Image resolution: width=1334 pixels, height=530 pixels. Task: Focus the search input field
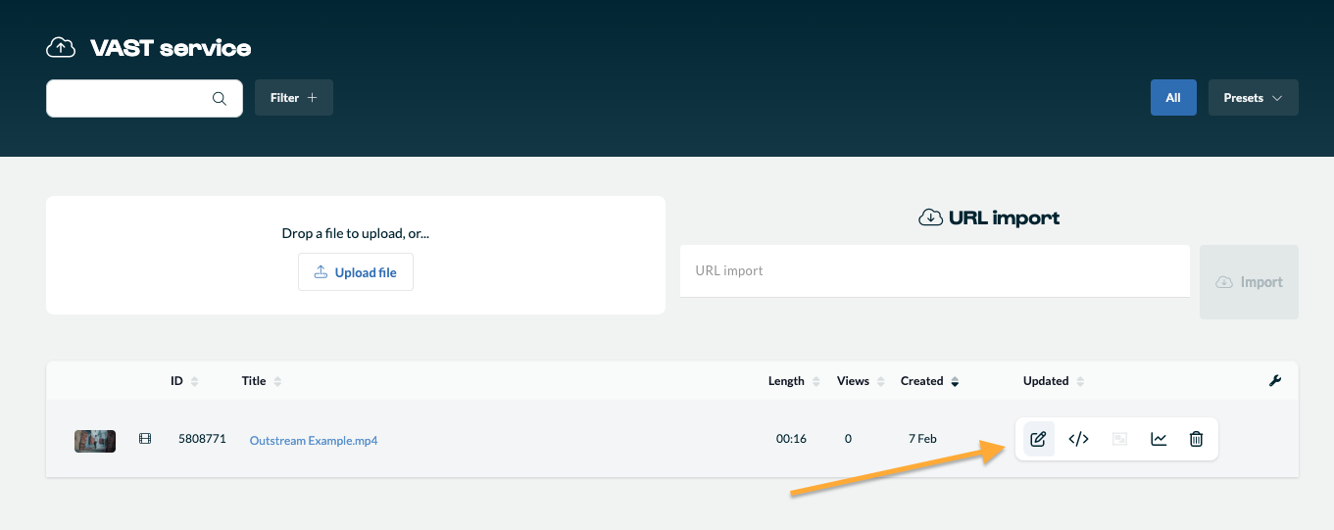pos(144,99)
